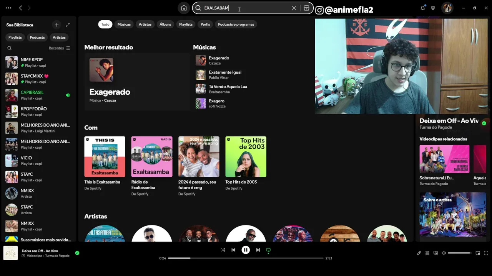Seek on the song progress bar

click(246, 258)
